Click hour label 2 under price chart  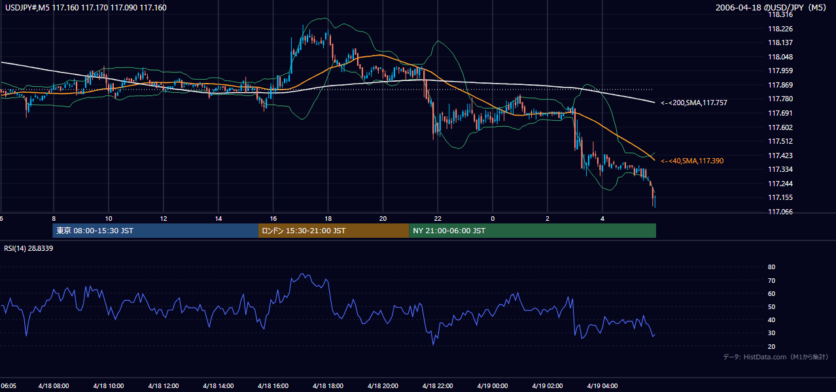click(548, 218)
